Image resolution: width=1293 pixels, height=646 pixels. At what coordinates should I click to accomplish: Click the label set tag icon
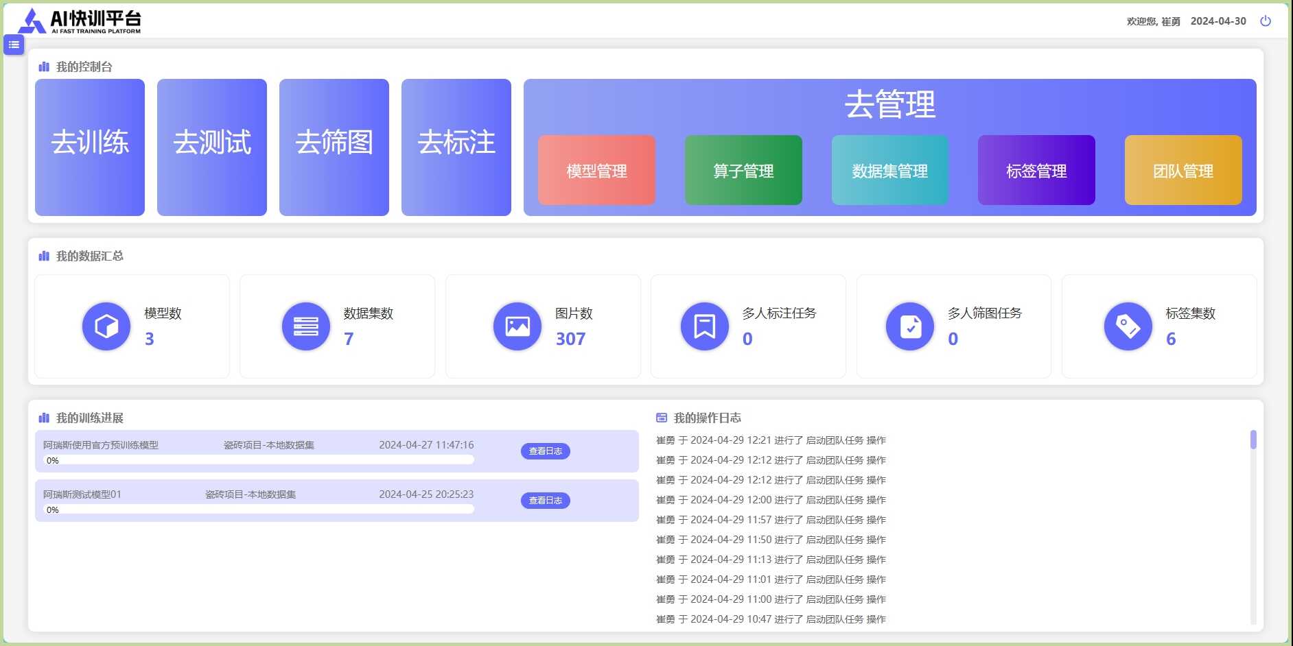point(1128,326)
